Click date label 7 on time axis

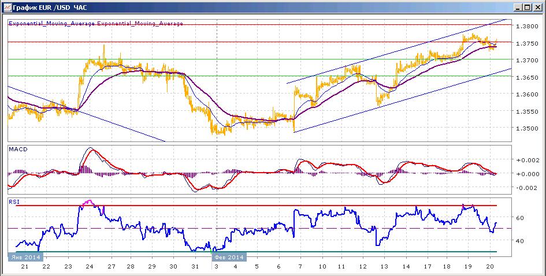pos(300,267)
